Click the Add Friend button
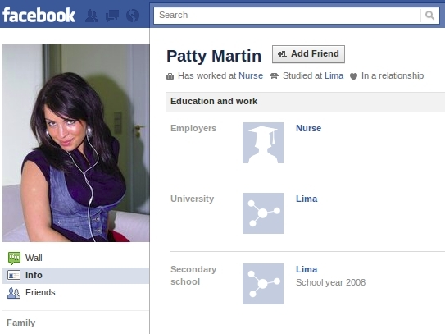This screenshot has width=445, height=334. pyautogui.click(x=308, y=54)
